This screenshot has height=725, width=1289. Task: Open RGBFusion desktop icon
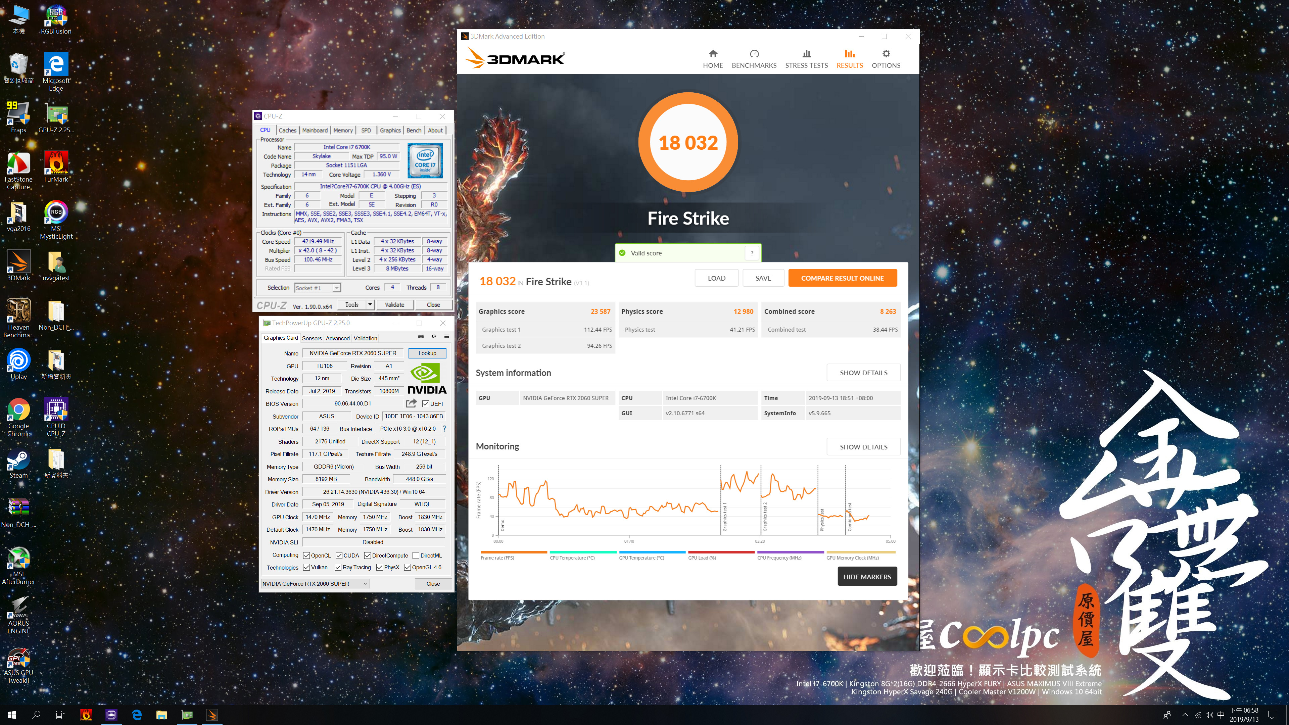[x=56, y=19]
